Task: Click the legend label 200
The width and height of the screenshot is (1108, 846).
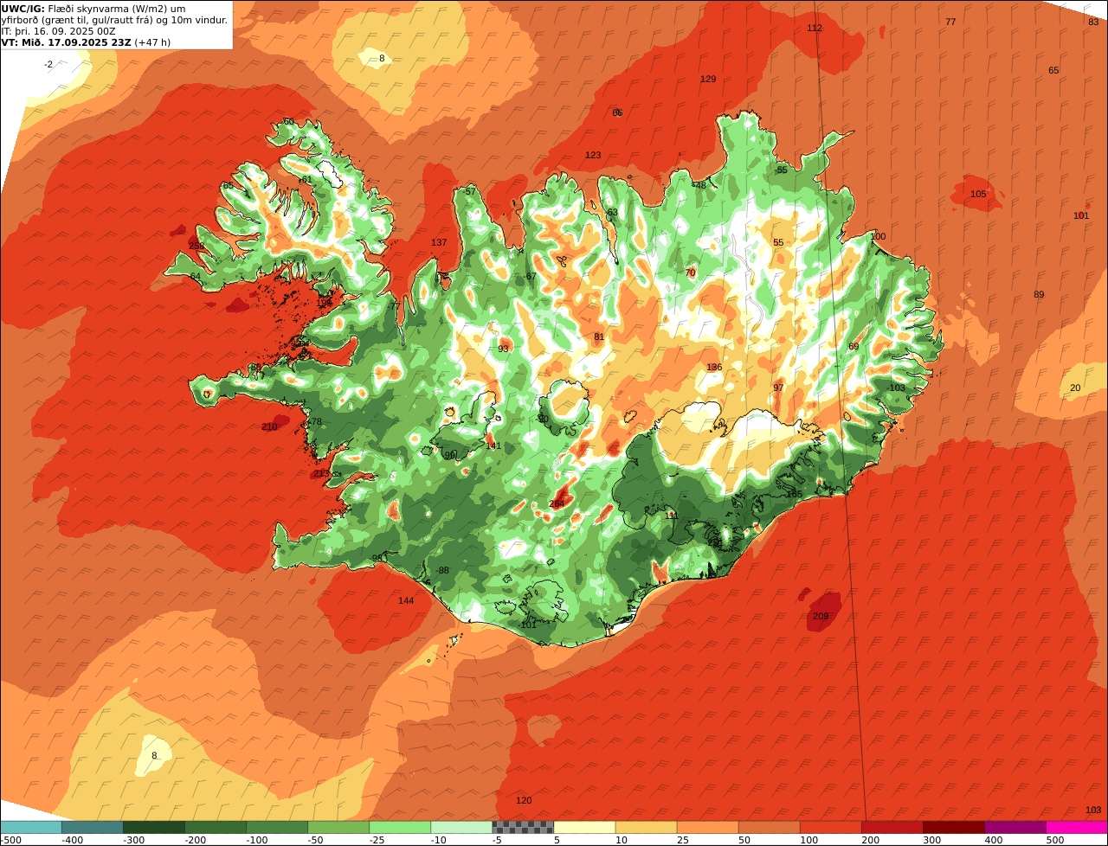Action: pyautogui.click(x=870, y=840)
